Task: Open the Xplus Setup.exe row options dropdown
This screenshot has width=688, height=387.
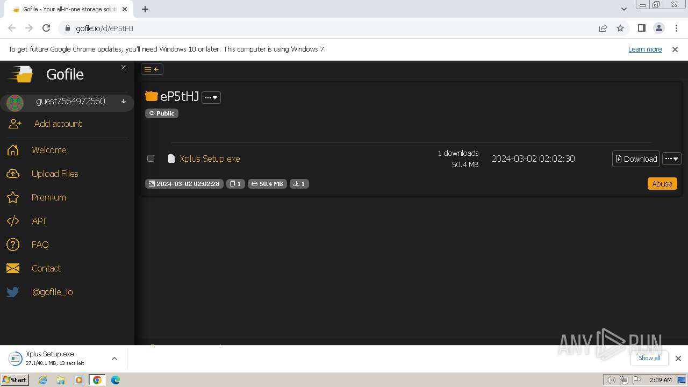Action: coord(672,159)
